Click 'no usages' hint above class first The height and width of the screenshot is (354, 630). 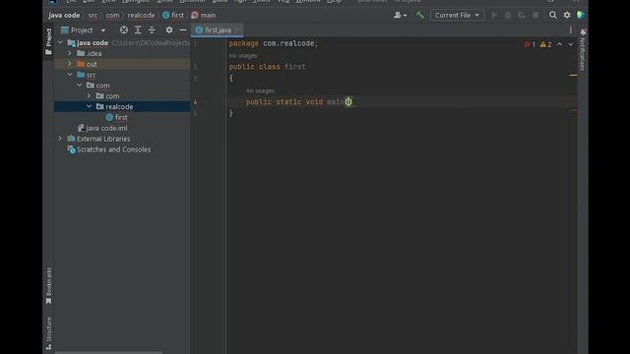pos(243,56)
